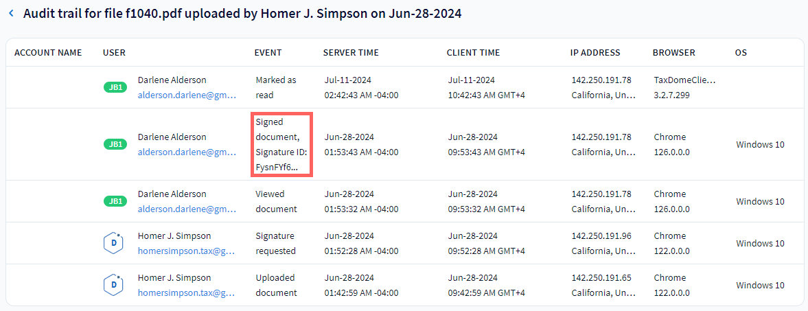Click JB1 badge in Marked as read row
Image resolution: width=808 pixels, height=311 pixels.
(x=115, y=87)
